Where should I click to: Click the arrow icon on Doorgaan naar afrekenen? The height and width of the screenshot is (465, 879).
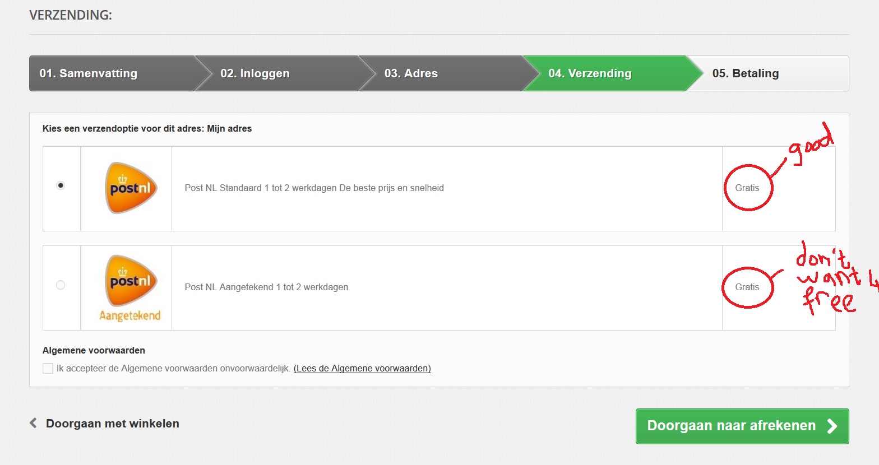pyautogui.click(x=832, y=426)
